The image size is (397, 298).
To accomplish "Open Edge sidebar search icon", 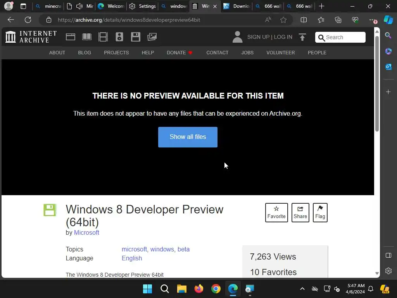I will pos(388,35).
